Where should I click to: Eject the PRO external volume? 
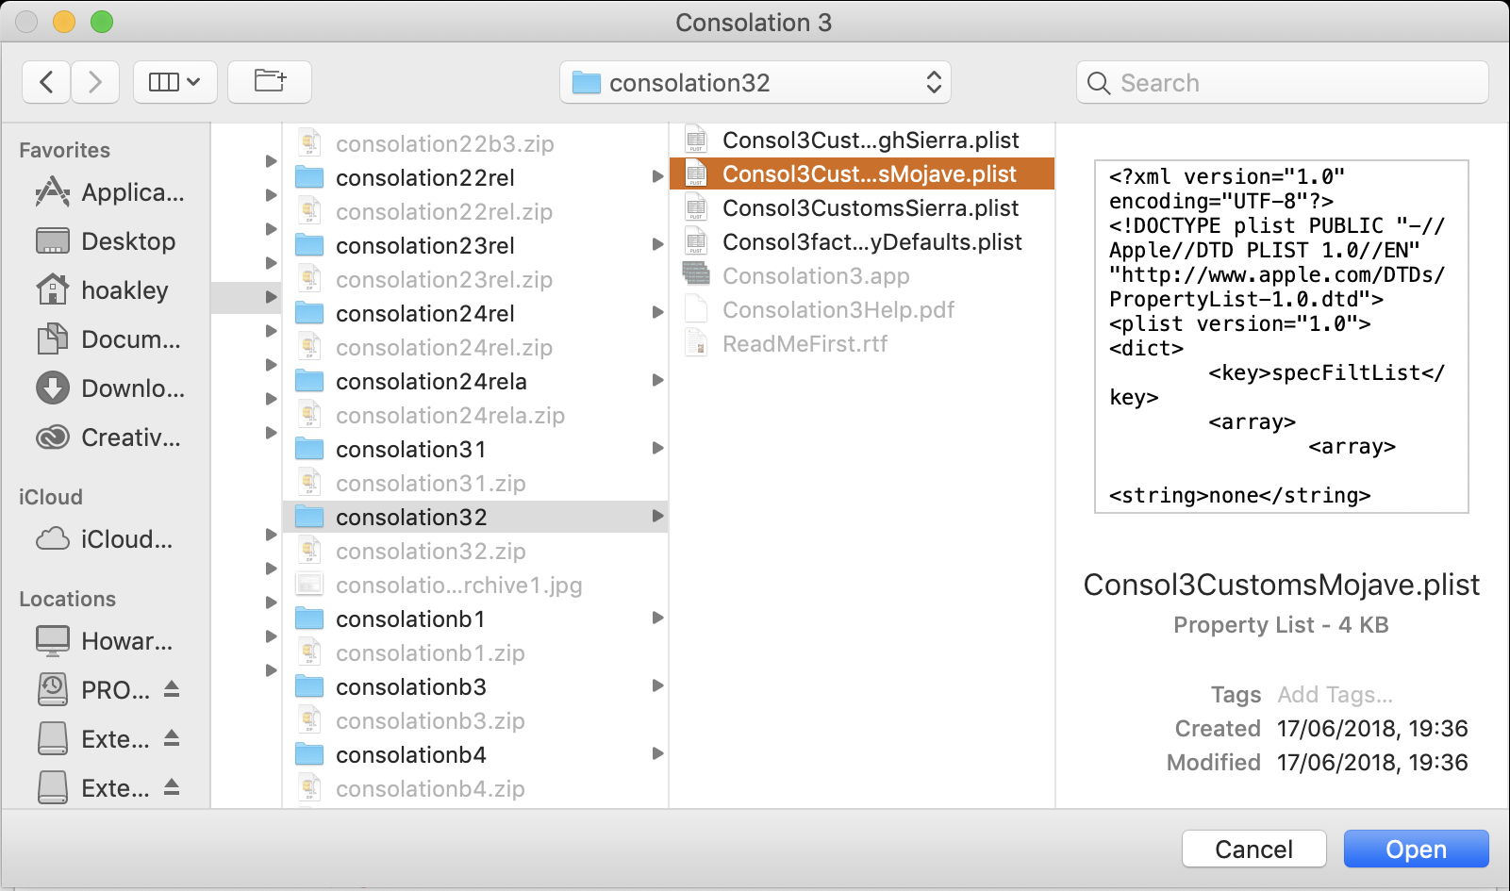click(x=172, y=689)
